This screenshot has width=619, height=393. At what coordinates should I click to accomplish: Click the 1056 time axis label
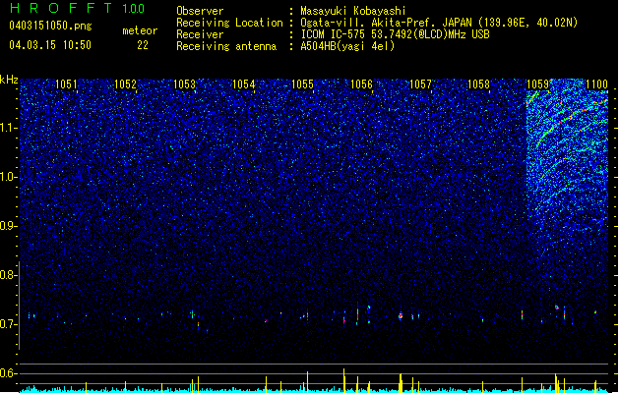(x=361, y=84)
